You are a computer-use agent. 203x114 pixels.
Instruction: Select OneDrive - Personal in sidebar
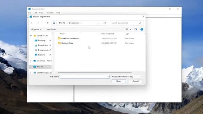[44, 61]
